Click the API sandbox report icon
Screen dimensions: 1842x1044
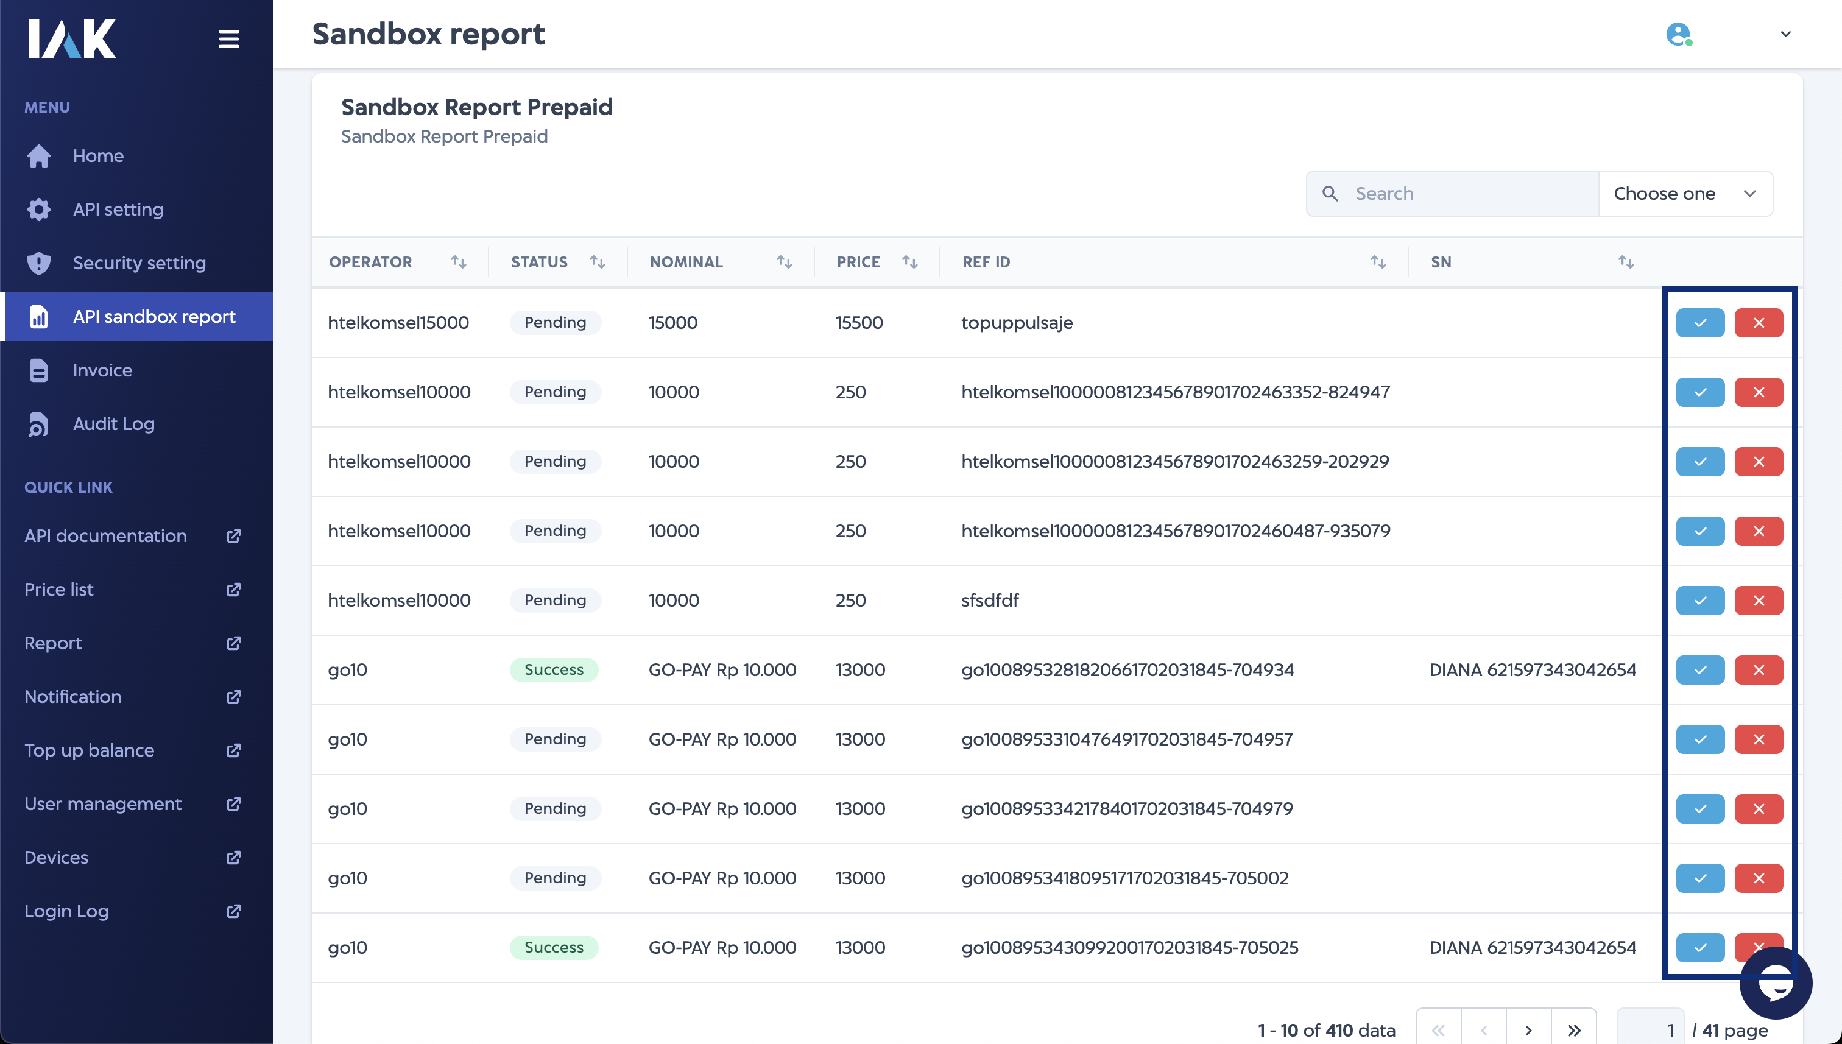click(x=38, y=316)
